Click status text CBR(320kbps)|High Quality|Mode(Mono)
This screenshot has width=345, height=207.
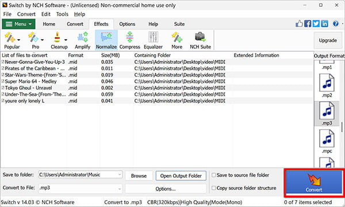pyautogui.click(x=194, y=202)
